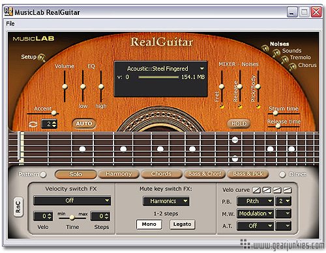Open the empty A.T. value dropdown

pos(284,226)
